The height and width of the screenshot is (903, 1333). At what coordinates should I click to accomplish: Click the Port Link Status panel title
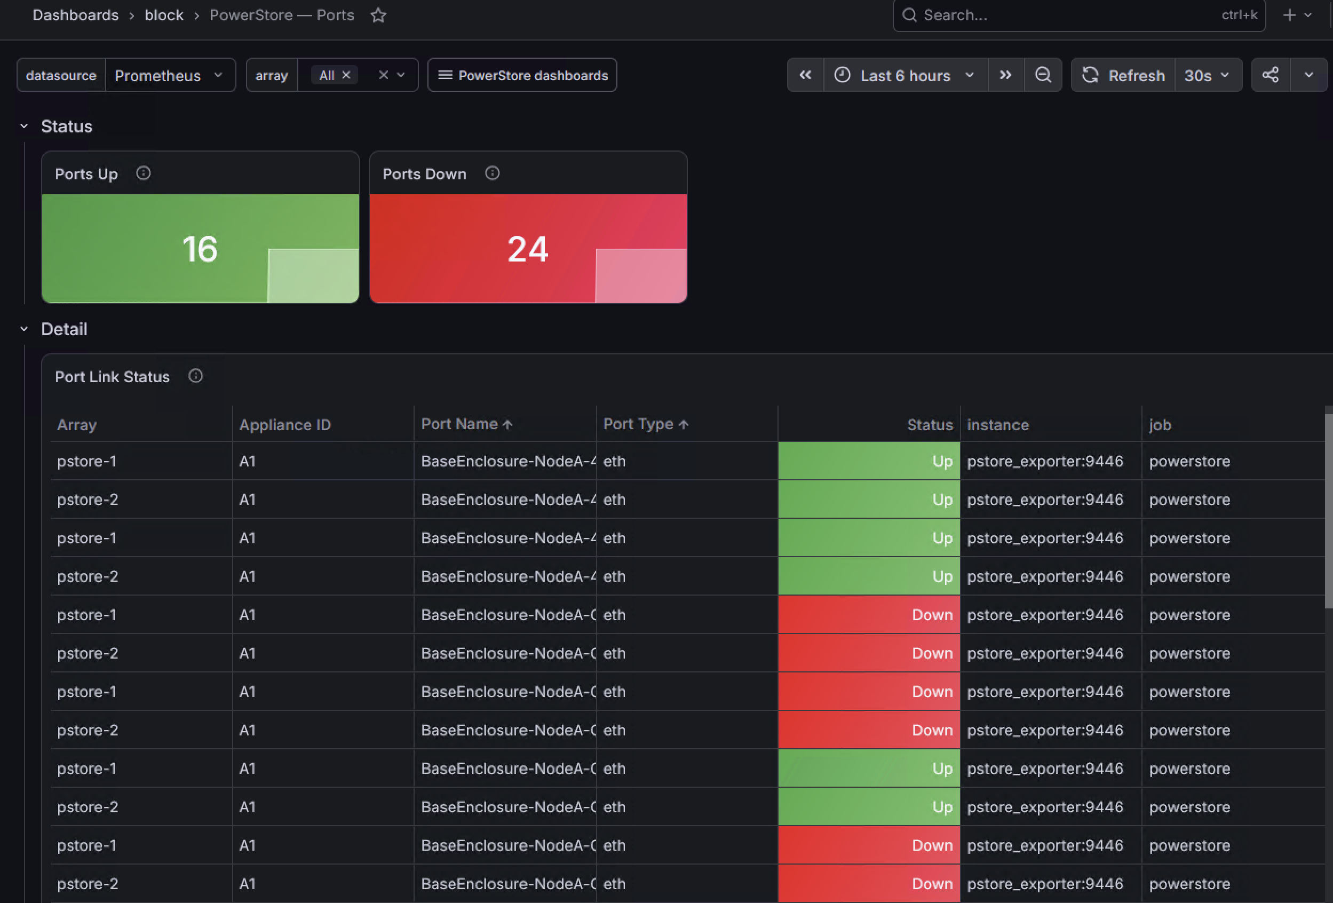[113, 377]
